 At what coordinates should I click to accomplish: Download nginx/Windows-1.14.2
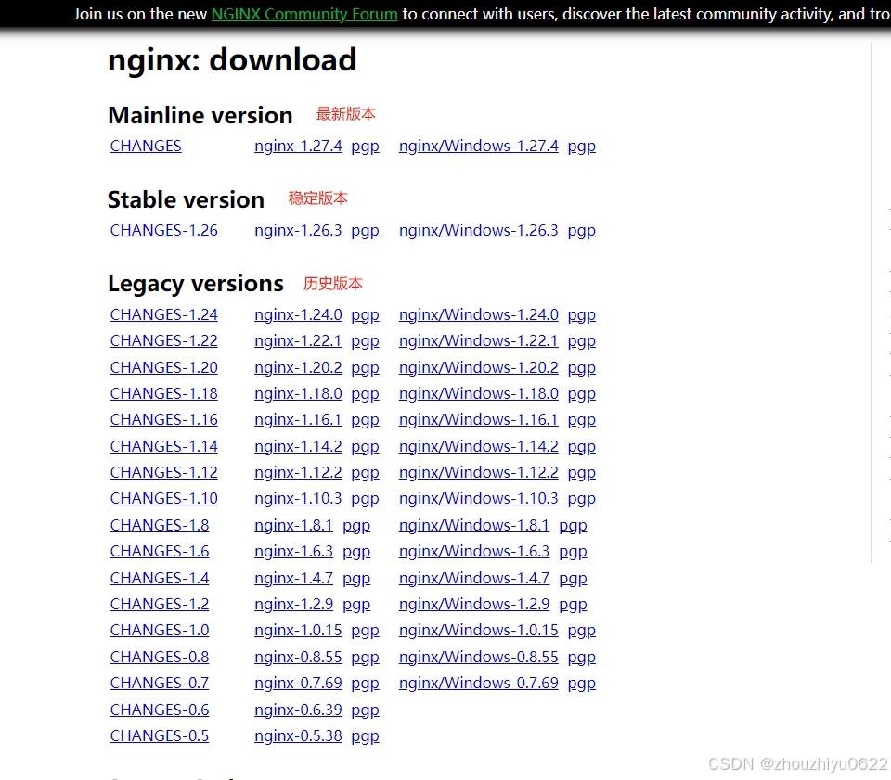479,446
